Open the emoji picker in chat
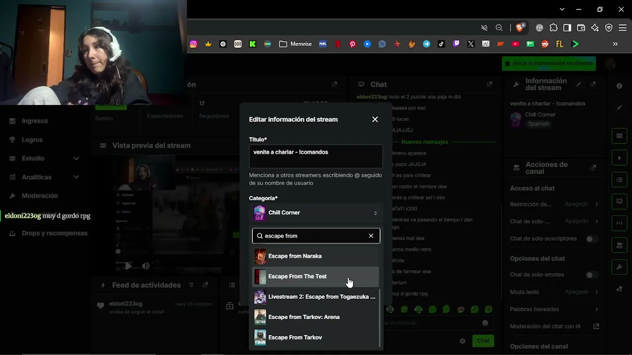Image resolution: width=632 pixels, height=355 pixels. coord(485,323)
